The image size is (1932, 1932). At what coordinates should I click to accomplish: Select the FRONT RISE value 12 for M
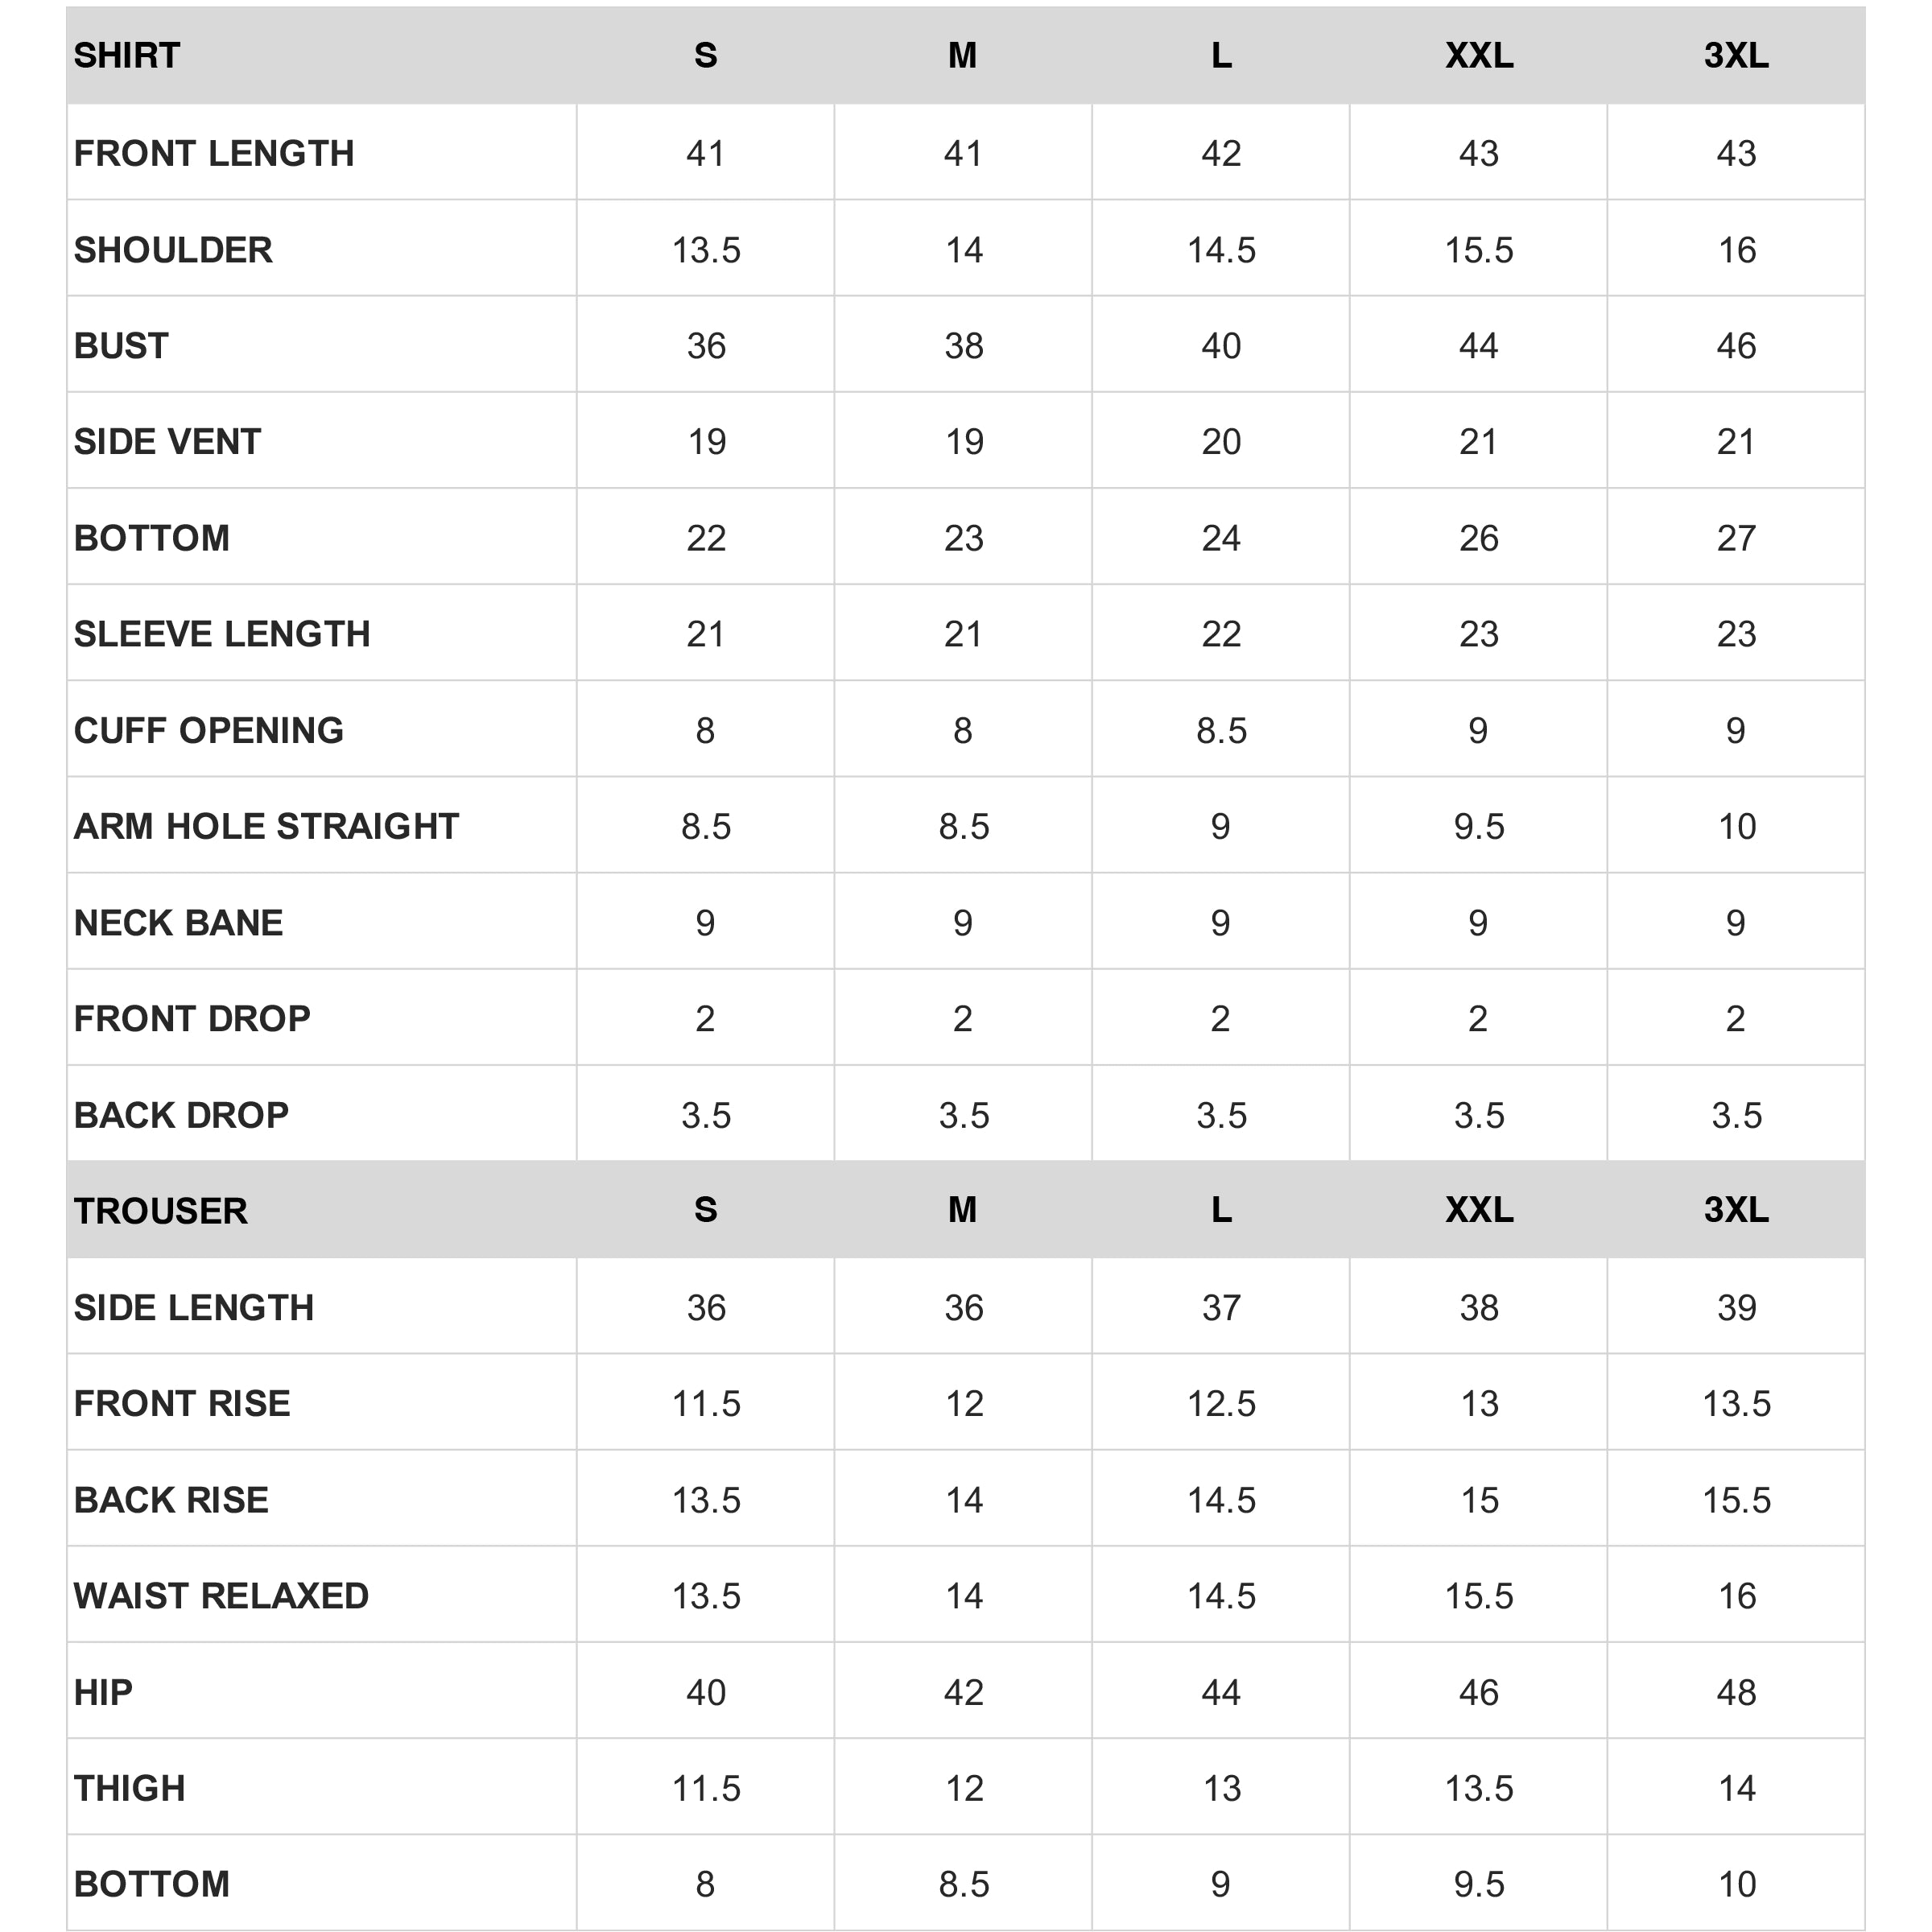click(x=964, y=1403)
